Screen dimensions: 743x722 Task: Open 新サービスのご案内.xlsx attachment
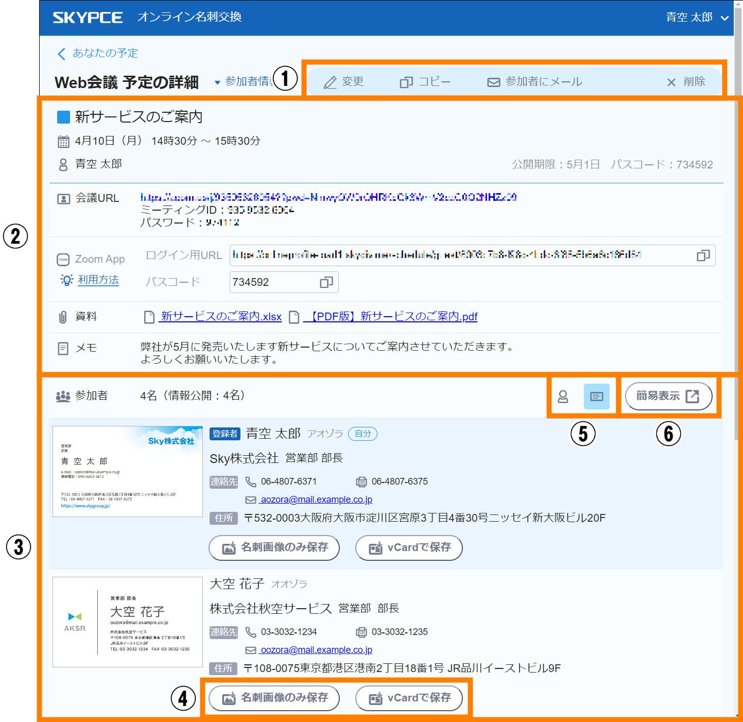coord(220,317)
